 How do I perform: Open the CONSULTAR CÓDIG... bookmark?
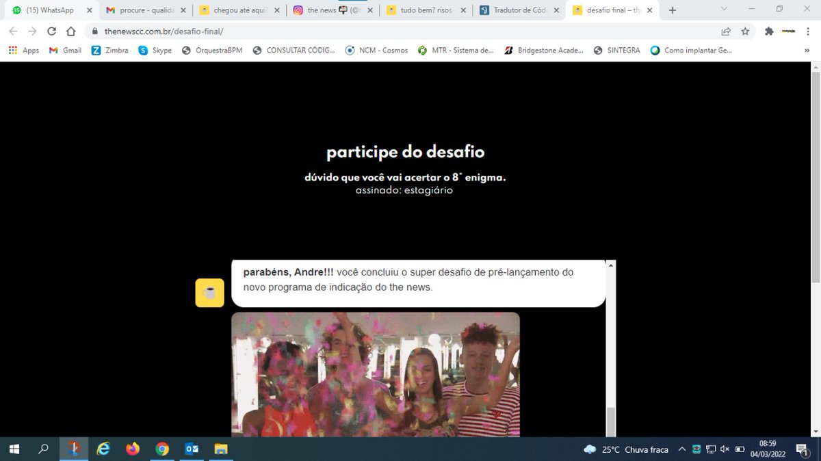(x=294, y=50)
